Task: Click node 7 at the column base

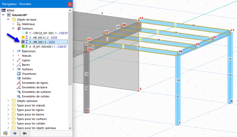Action: pyautogui.click(x=178, y=125)
